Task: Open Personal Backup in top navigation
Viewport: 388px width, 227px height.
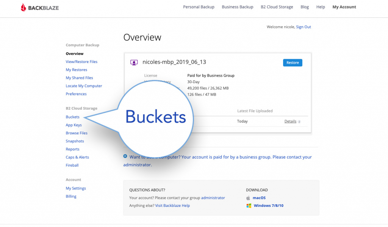Action: 199,7
